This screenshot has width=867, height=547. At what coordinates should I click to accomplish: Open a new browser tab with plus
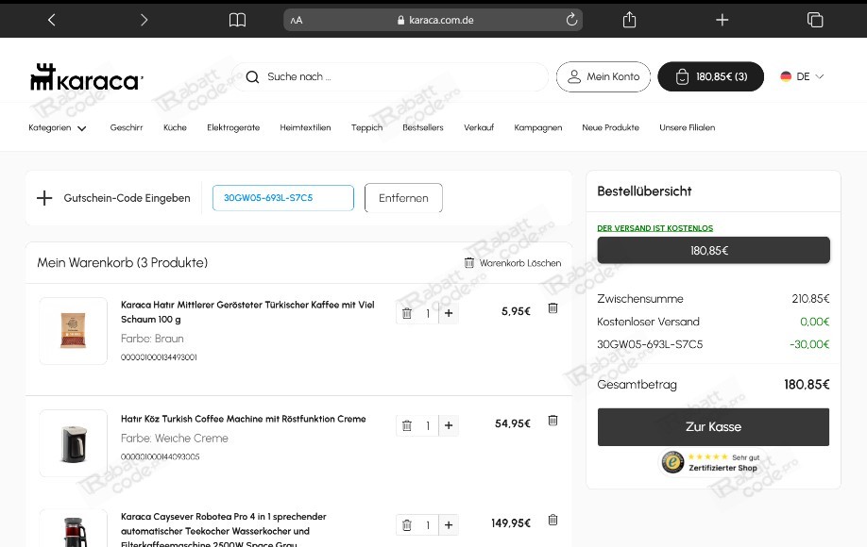pos(722,21)
